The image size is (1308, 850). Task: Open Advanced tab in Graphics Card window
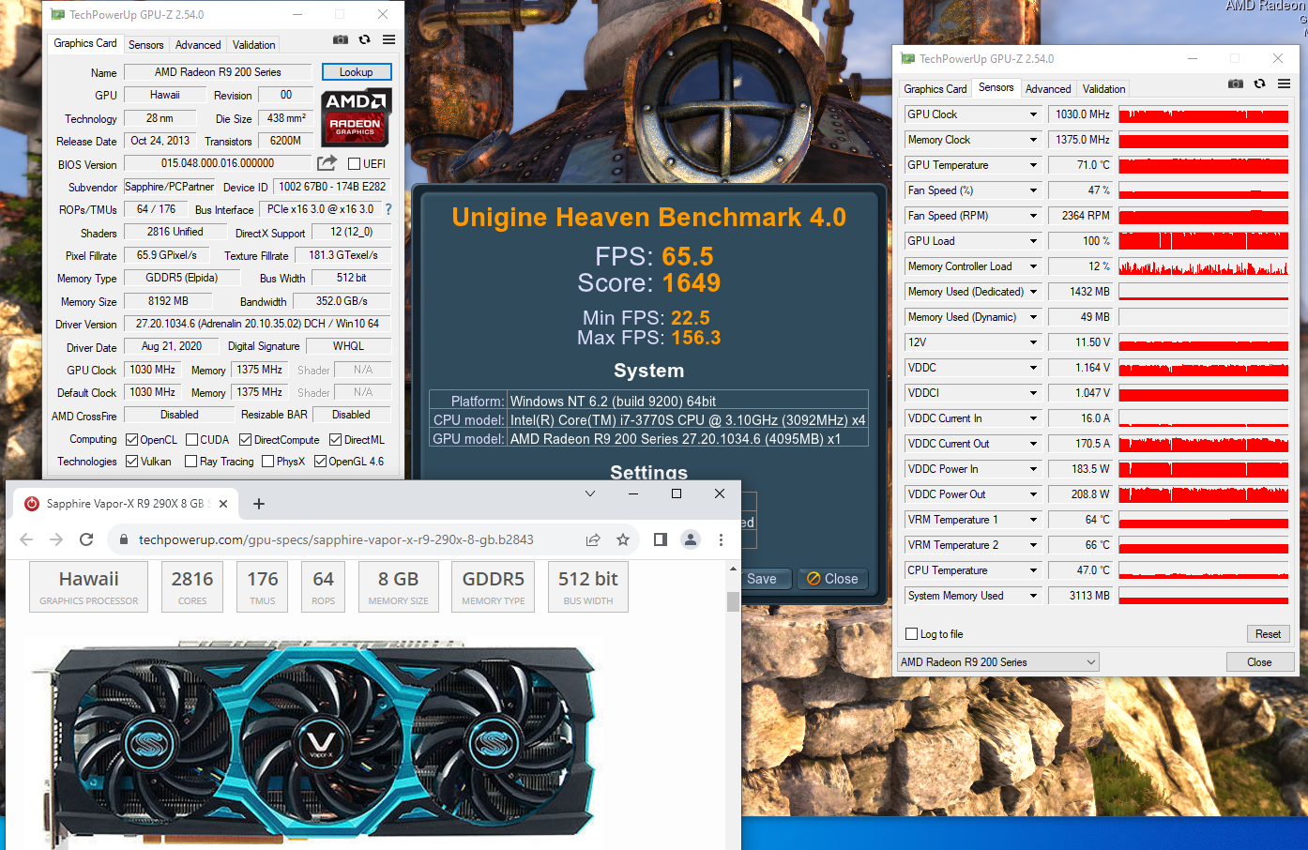click(198, 45)
